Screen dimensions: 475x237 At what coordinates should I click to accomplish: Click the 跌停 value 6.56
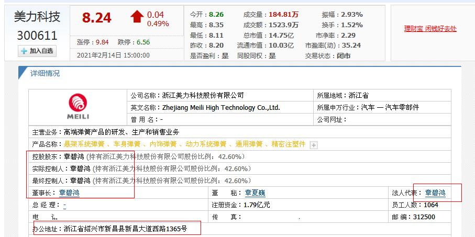tap(143, 42)
